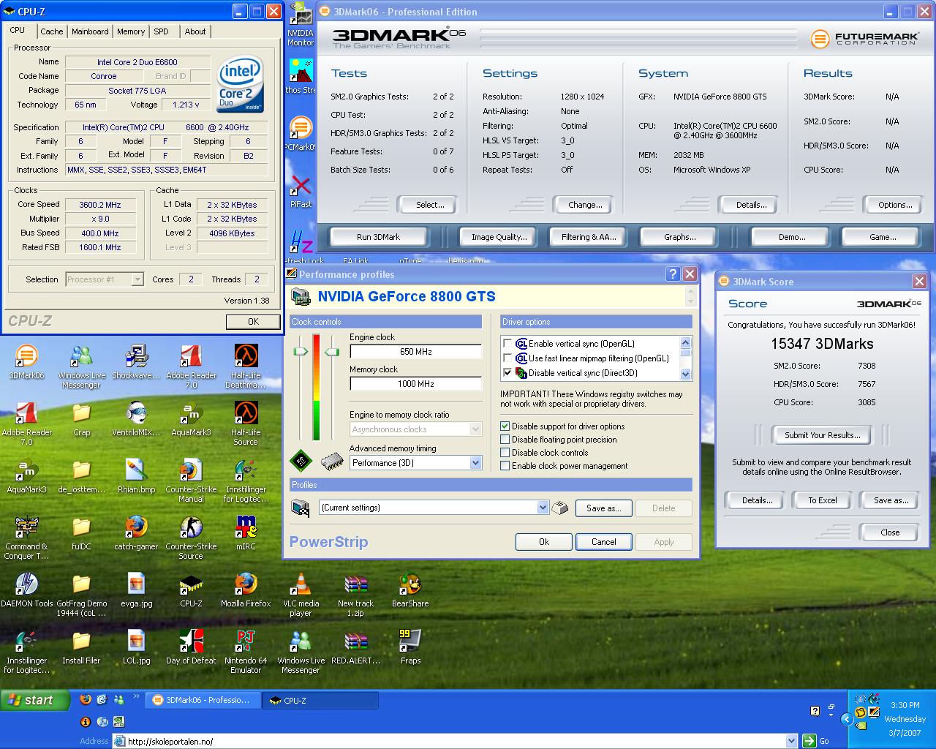Uncheck Disable vertical sync (Direct3D)
The image size is (936, 749).
[507, 373]
